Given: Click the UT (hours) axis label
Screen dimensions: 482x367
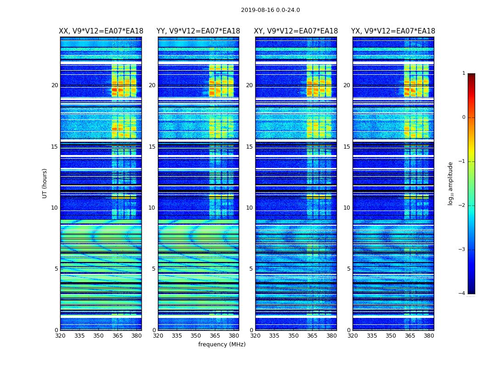Looking at the screenshot, I should click(x=45, y=183).
